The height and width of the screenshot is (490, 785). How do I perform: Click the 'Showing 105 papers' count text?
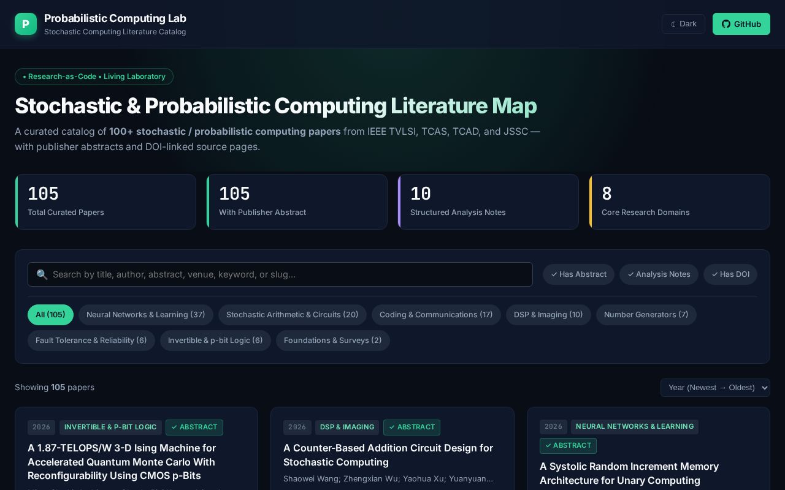pyautogui.click(x=55, y=387)
